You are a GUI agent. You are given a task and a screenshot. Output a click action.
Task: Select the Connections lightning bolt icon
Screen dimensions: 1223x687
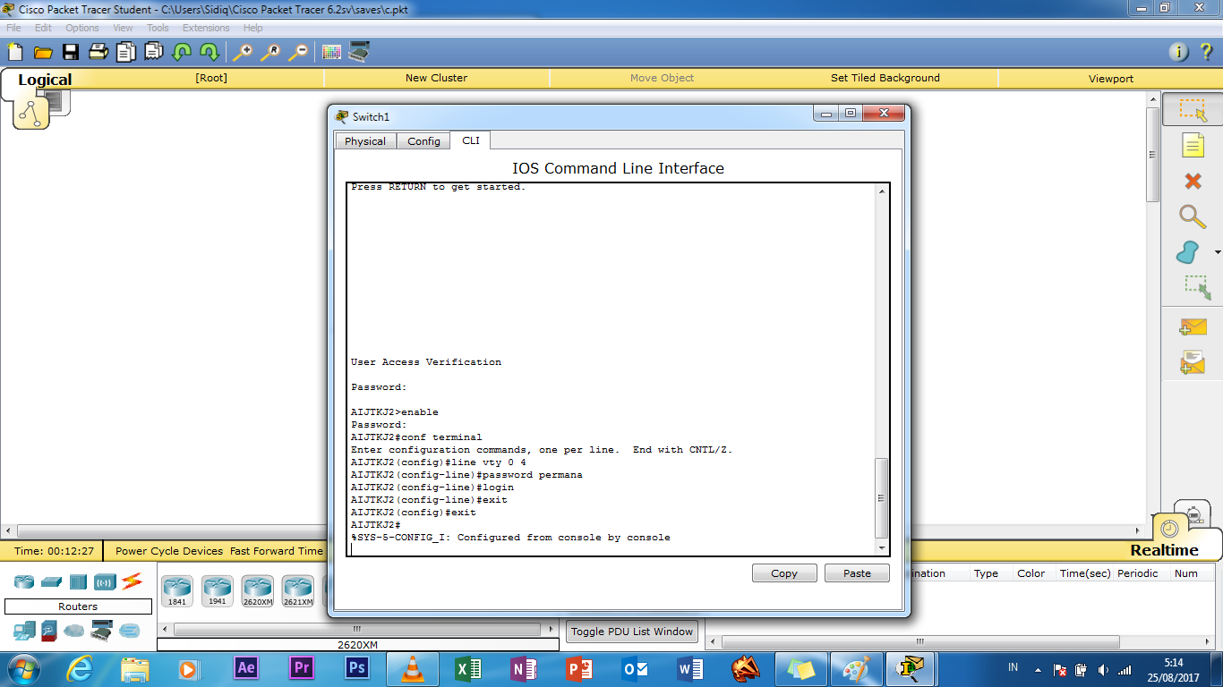(133, 581)
